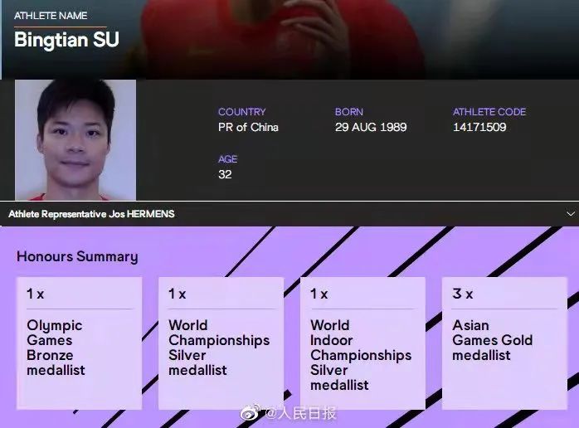Click Athlete Representative Jos HERMENS text
Image resolution: width=579 pixels, height=428 pixels.
(91, 214)
